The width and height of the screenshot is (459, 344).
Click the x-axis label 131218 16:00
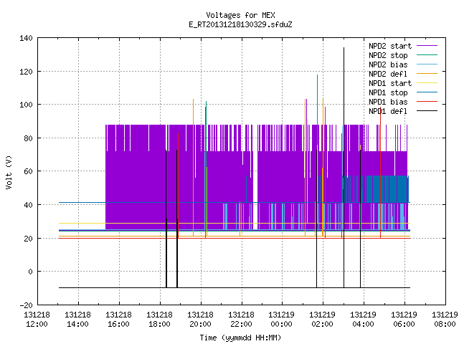point(118,320)
